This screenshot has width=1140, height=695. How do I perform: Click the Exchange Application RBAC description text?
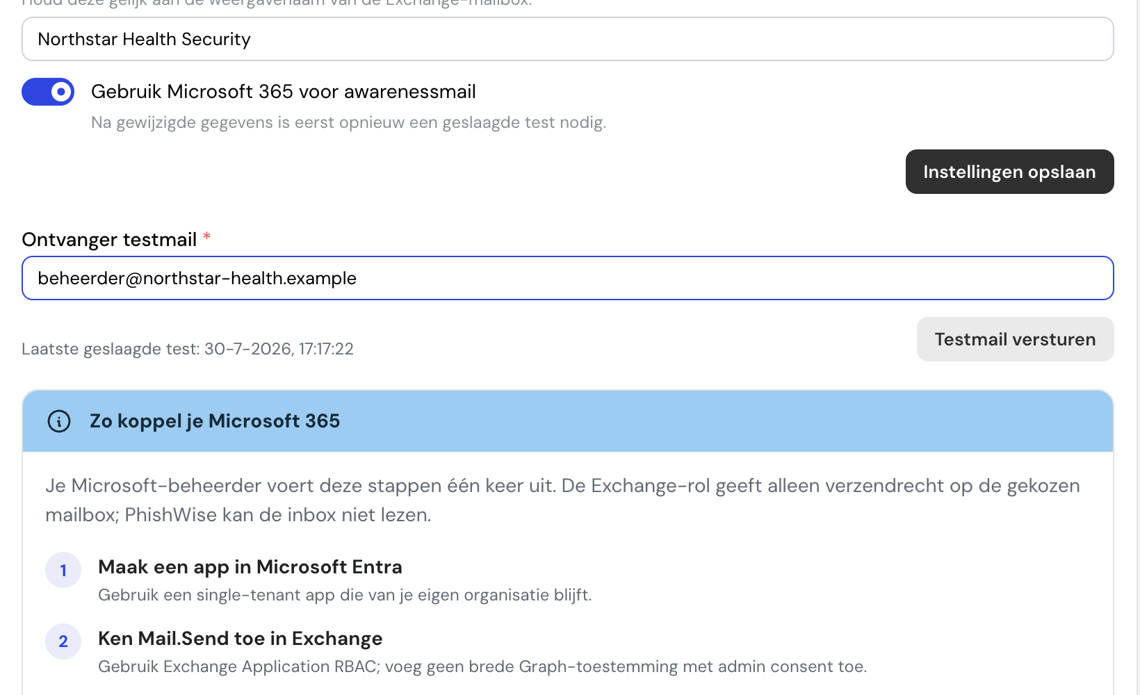coord(482,667)
